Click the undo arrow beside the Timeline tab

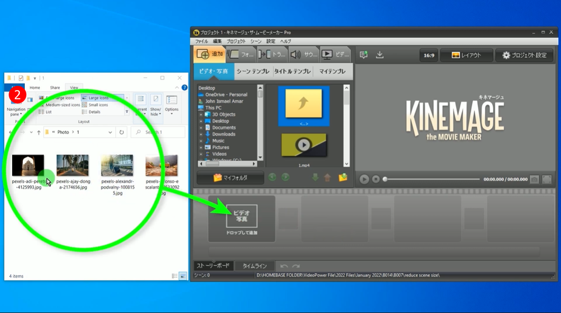284,266
